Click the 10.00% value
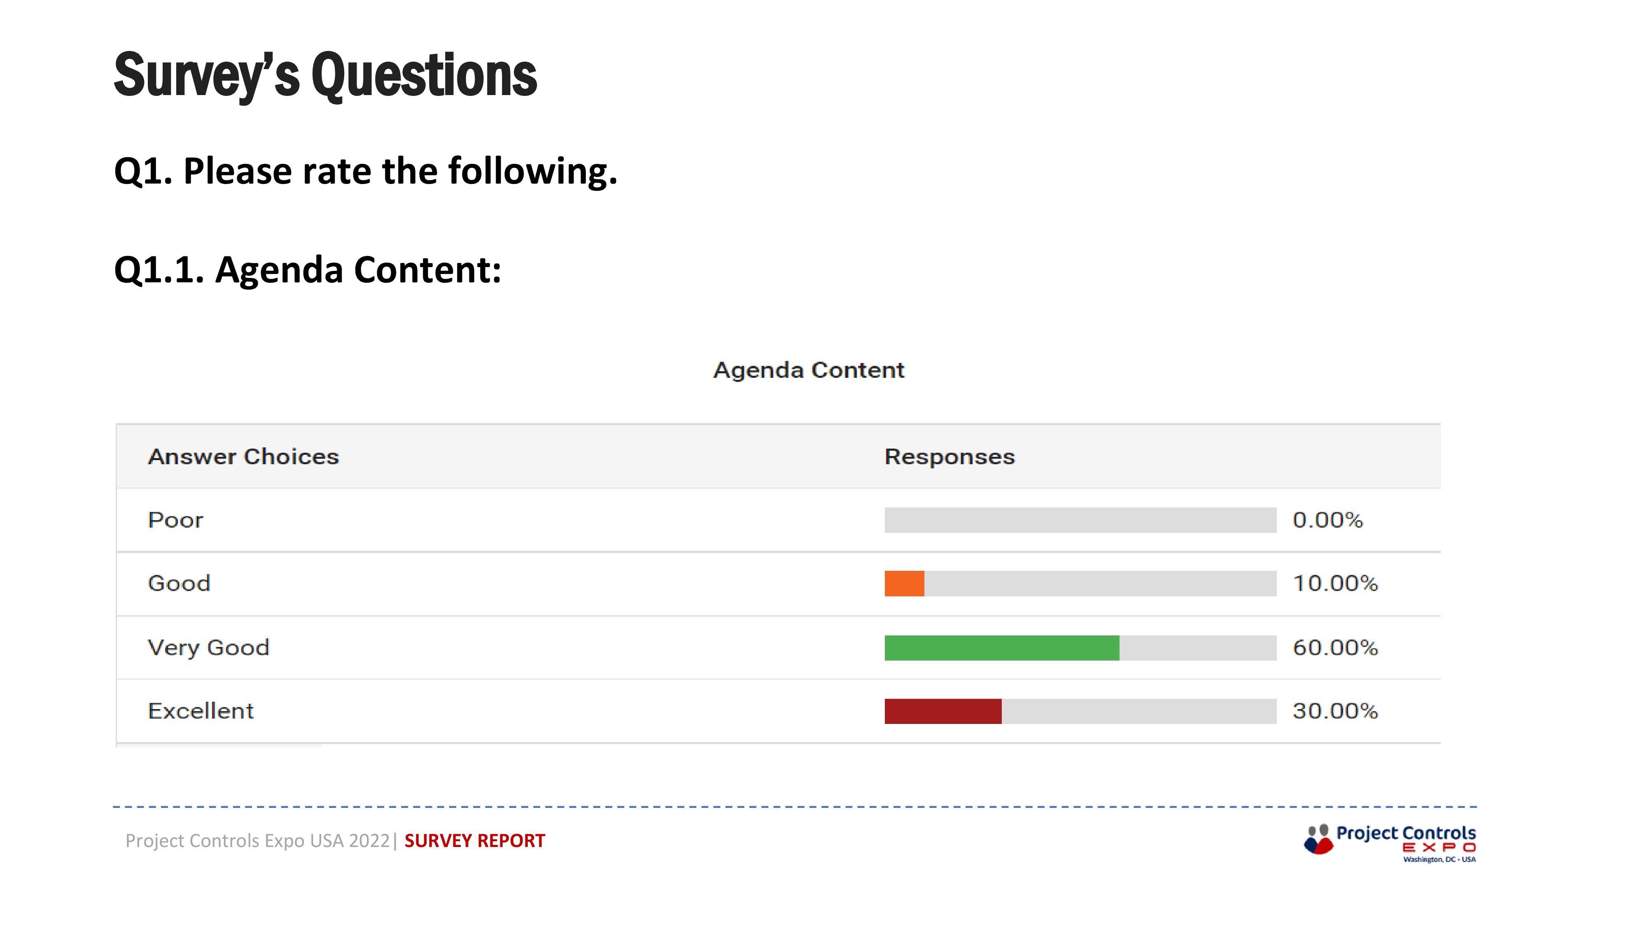The height and width of the screenshot is (926, 1647). (x=1335, y=584)
